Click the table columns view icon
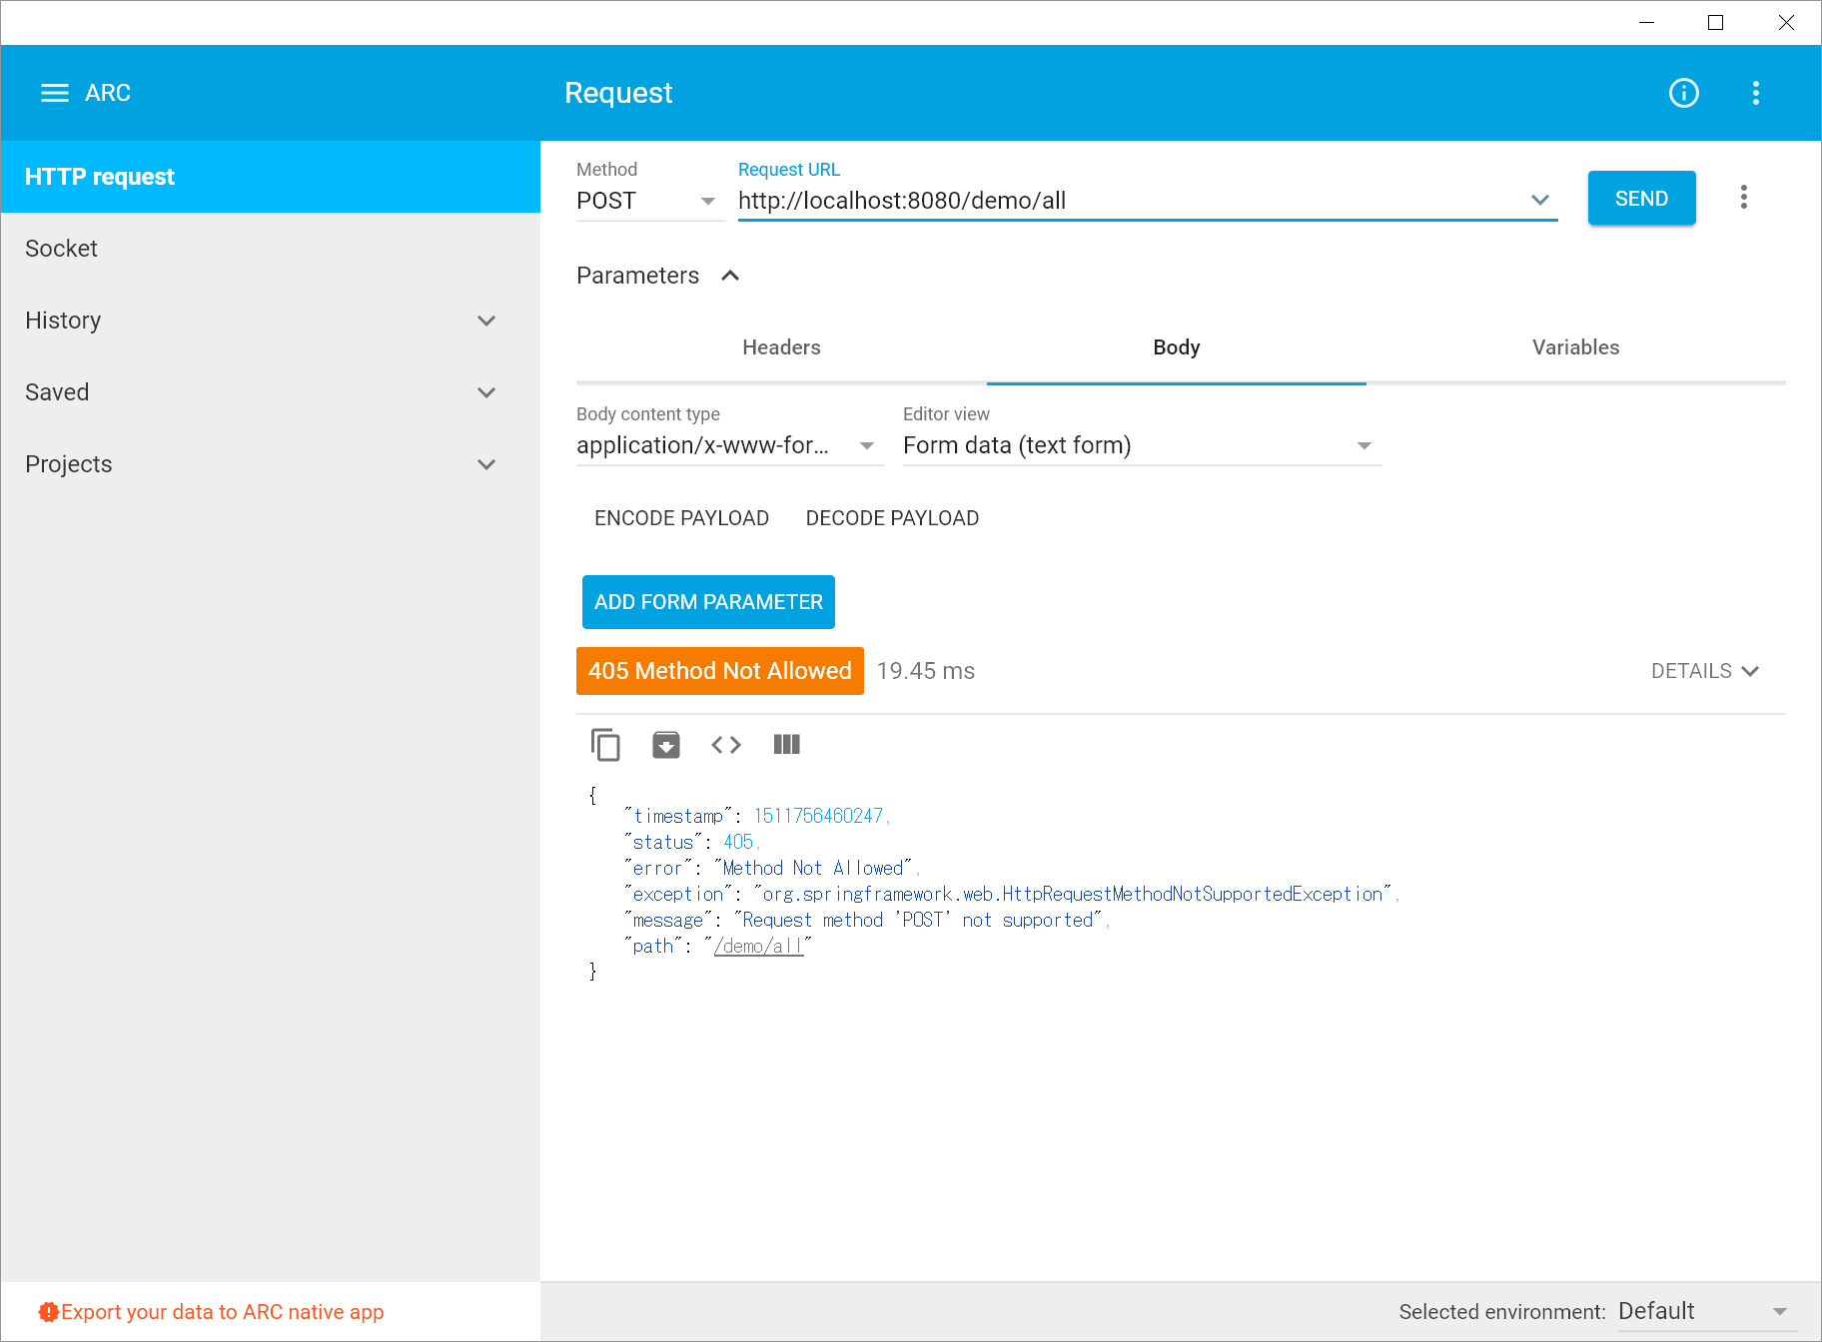Viewport: 1822px width, 1342px height. [x=786, y=745]
